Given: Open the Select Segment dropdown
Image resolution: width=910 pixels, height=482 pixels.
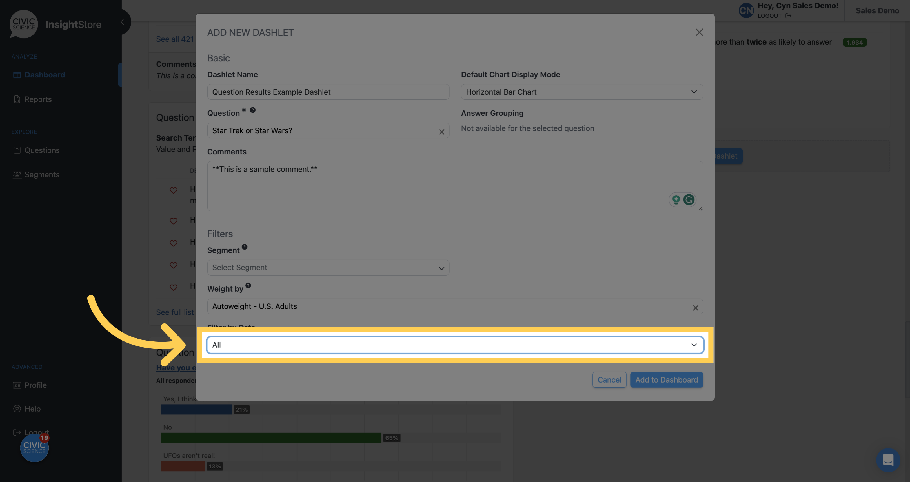Looking at the screenshot, I should [328, 268].
